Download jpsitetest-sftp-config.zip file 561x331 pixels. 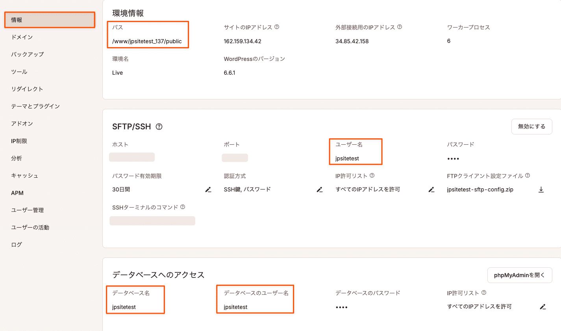541,189
